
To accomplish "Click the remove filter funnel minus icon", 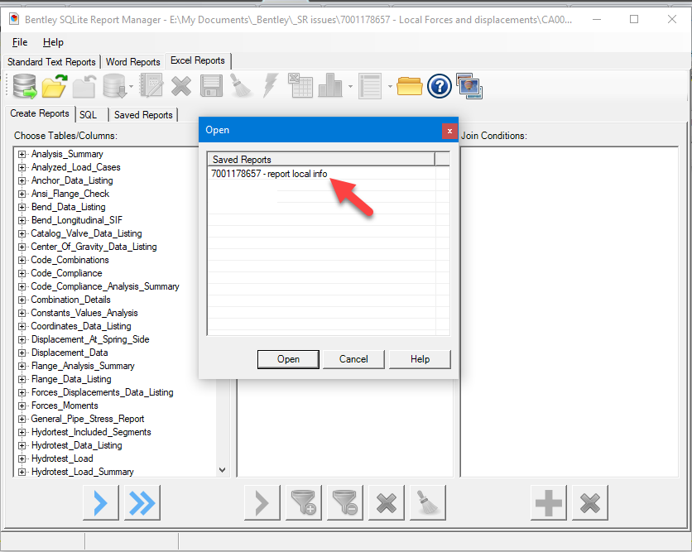I will tap(345, 502).
